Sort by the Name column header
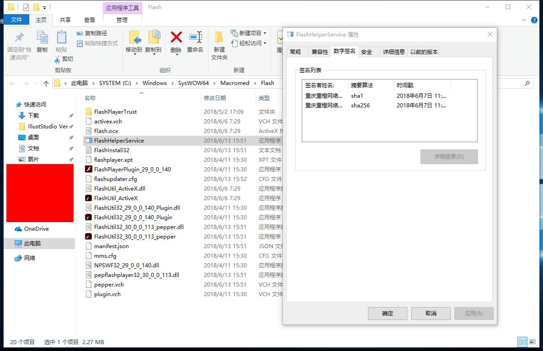The image size is (543, 351). 90,98
